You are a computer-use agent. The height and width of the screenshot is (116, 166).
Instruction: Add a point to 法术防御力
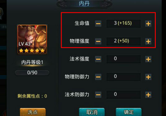148,95
